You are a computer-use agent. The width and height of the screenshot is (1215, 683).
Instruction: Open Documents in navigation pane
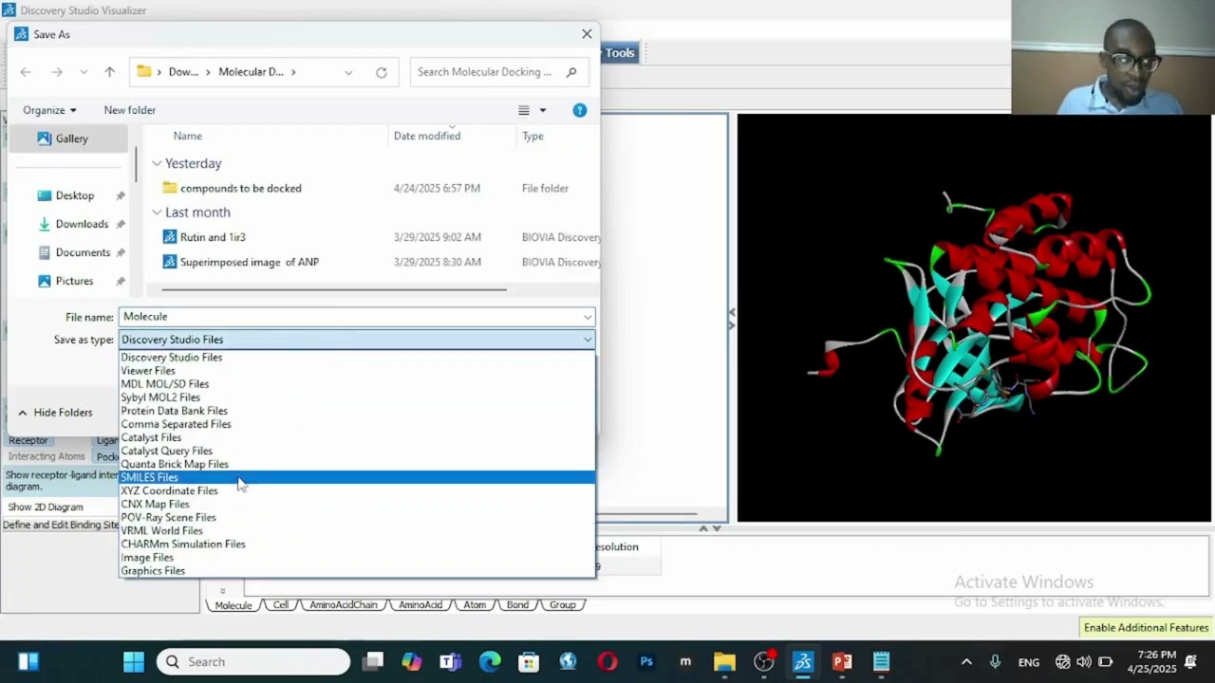coord(83,252)
